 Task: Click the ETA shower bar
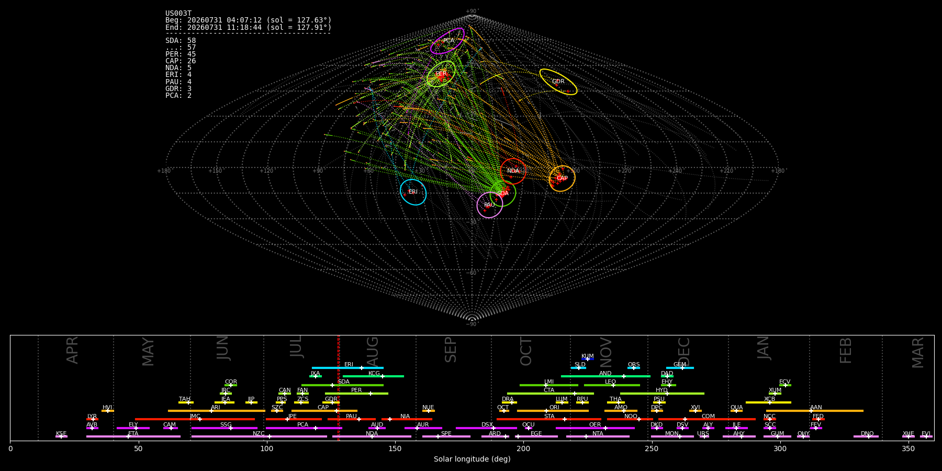click(133, 436)
